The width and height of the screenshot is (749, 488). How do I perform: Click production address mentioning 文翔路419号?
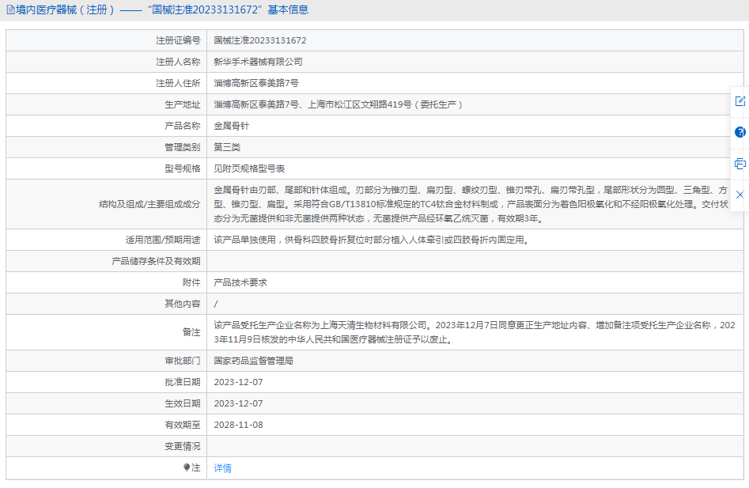coord(339,104)
